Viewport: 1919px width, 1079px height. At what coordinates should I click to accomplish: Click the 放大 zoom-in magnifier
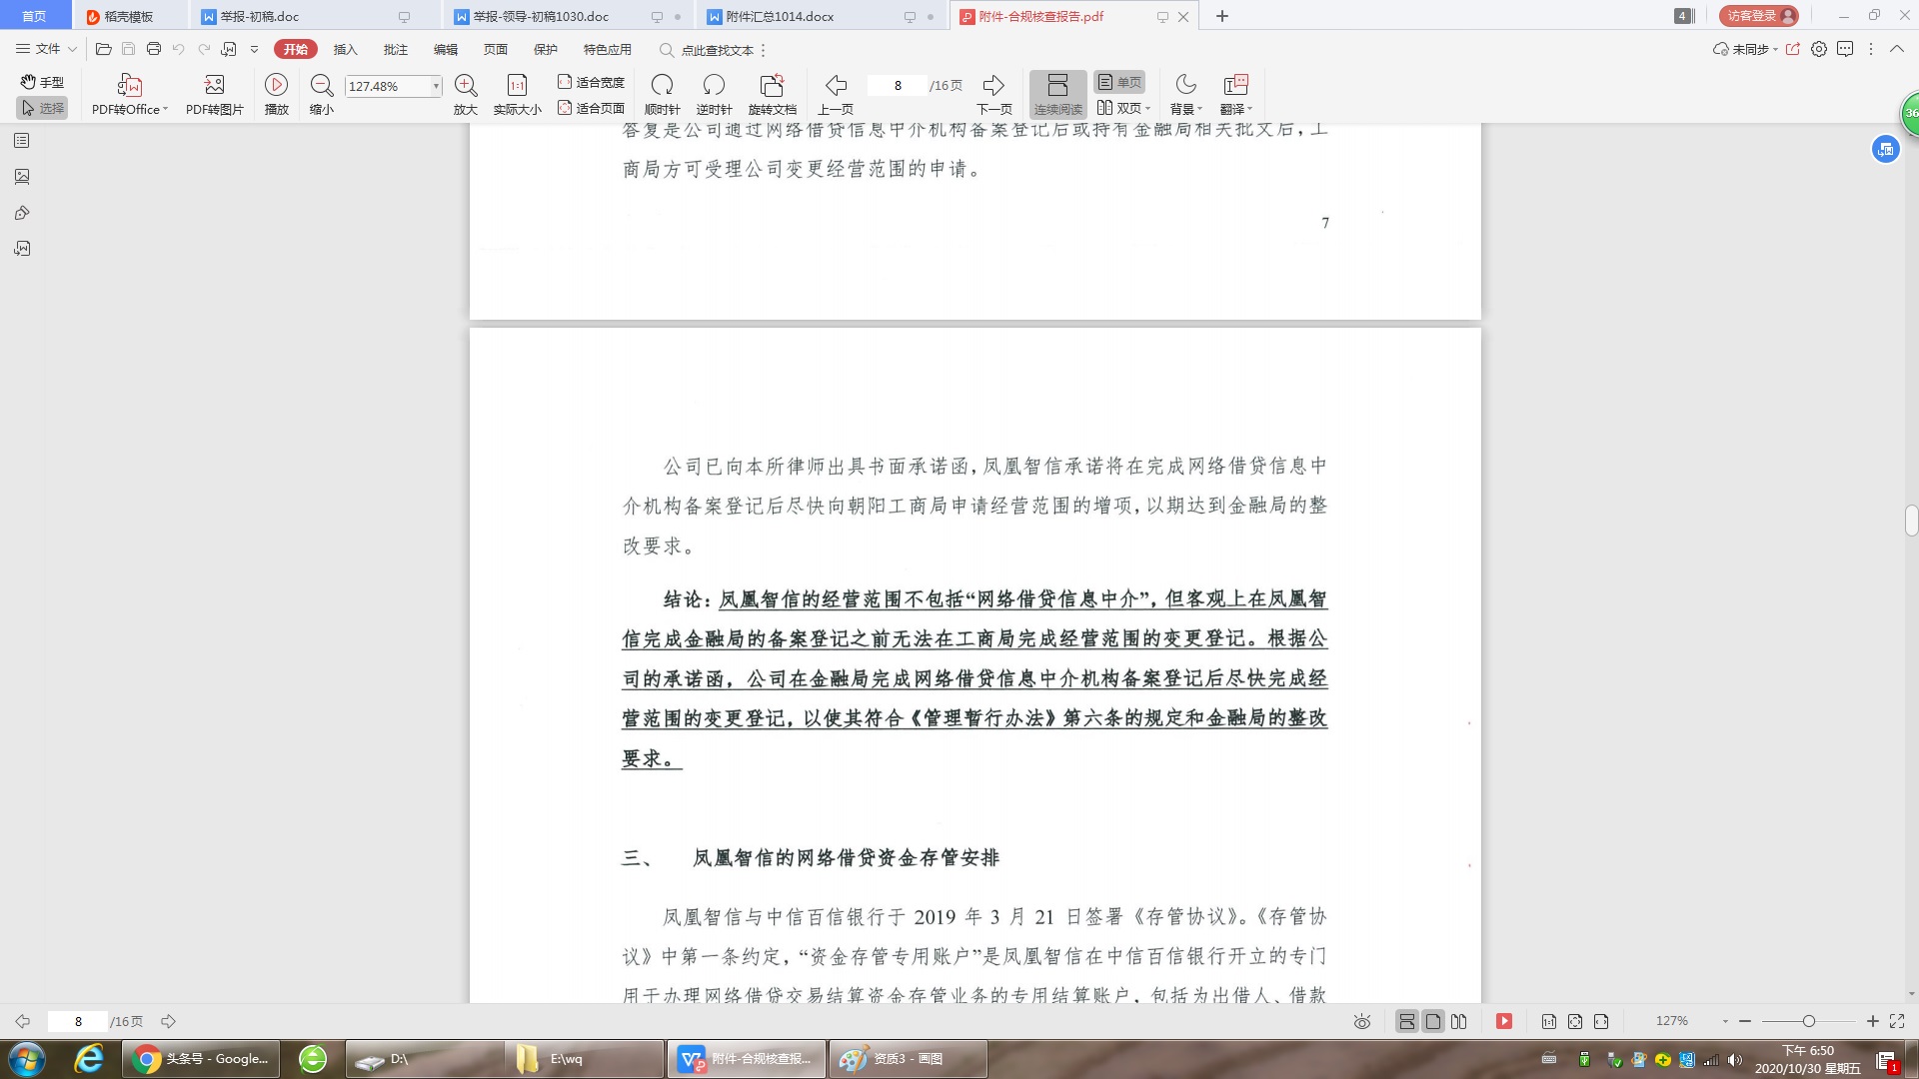[x=466, y=95]
